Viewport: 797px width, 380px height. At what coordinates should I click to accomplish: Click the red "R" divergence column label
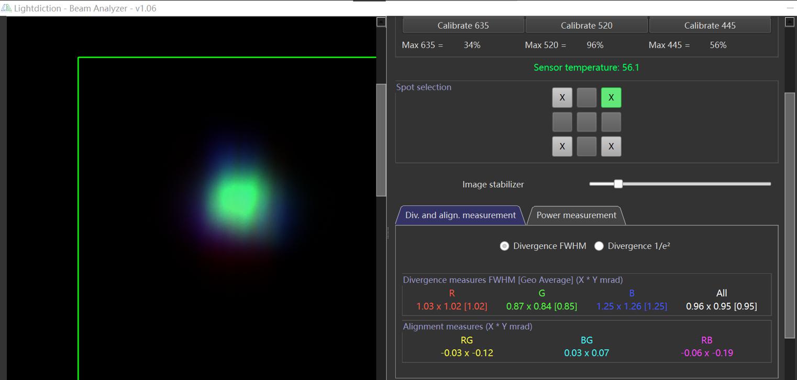coord(452,293)
